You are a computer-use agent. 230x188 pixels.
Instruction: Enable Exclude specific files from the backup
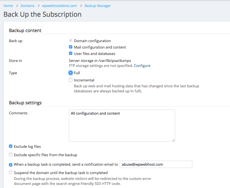tap(11, 155)
